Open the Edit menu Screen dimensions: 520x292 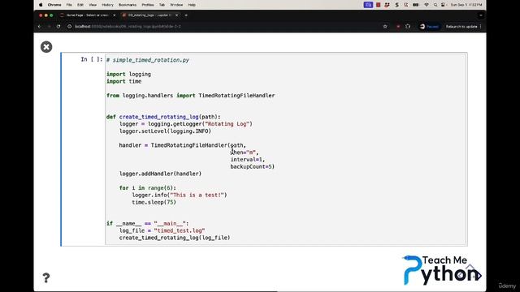tap(80, 5)
